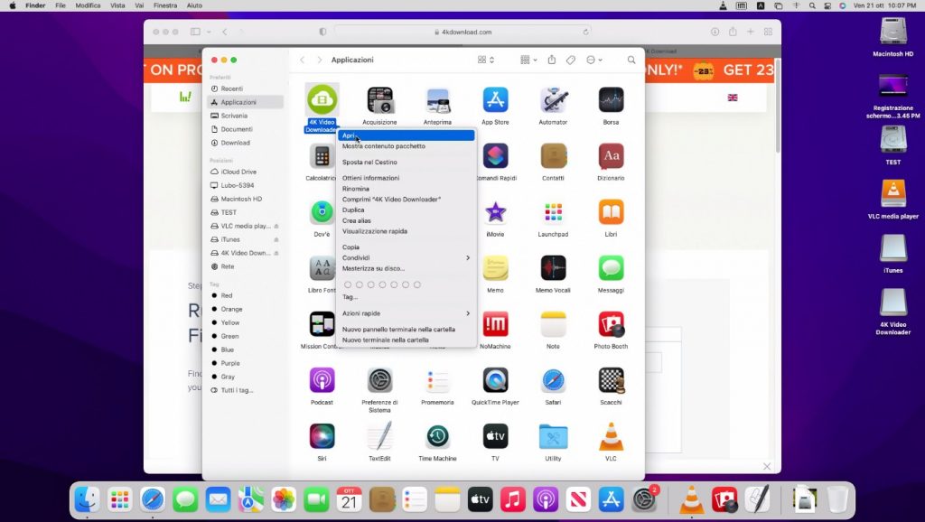Open Download folder in sidebar
This screenshot has width=925, height=522.
pyautogui.click(x=235, y=143)
